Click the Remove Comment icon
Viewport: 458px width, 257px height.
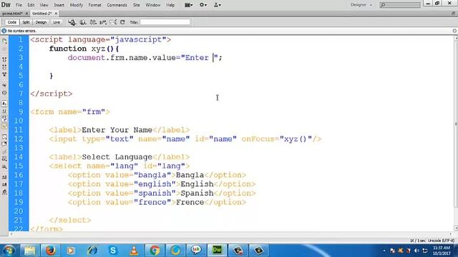(4, 144)
